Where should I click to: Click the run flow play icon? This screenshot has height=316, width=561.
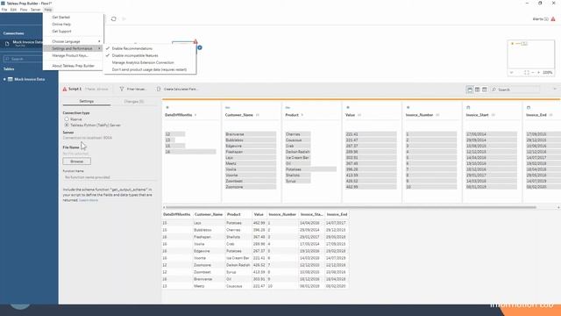pos(124,18)
